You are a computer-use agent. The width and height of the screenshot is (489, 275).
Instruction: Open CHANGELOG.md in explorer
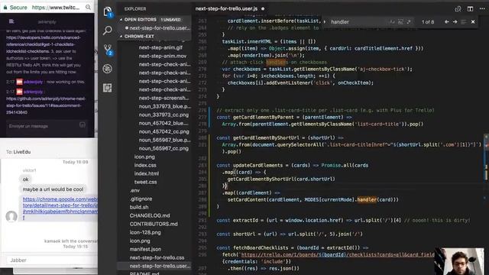coord(150,215)
